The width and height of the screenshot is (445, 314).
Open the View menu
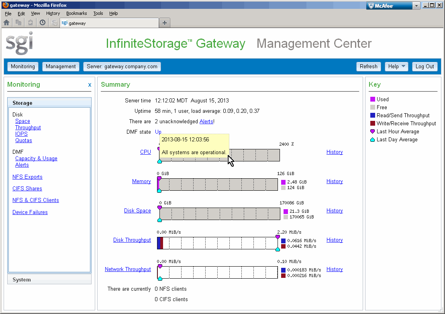[35, 13]
